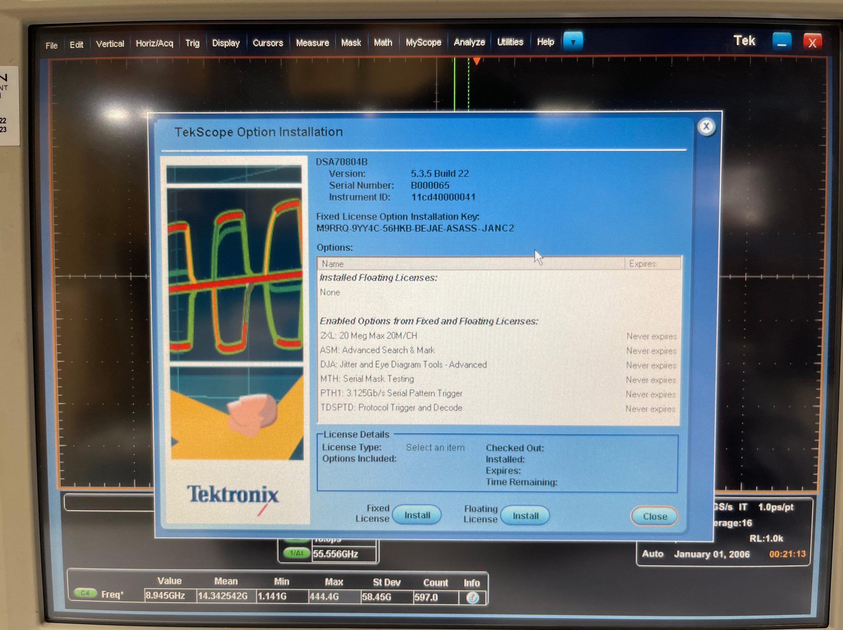Click the Freq Value cell 8.945GHz
Image resolution: width=843 pixels, height=630 pixels.
click(170, 595)
